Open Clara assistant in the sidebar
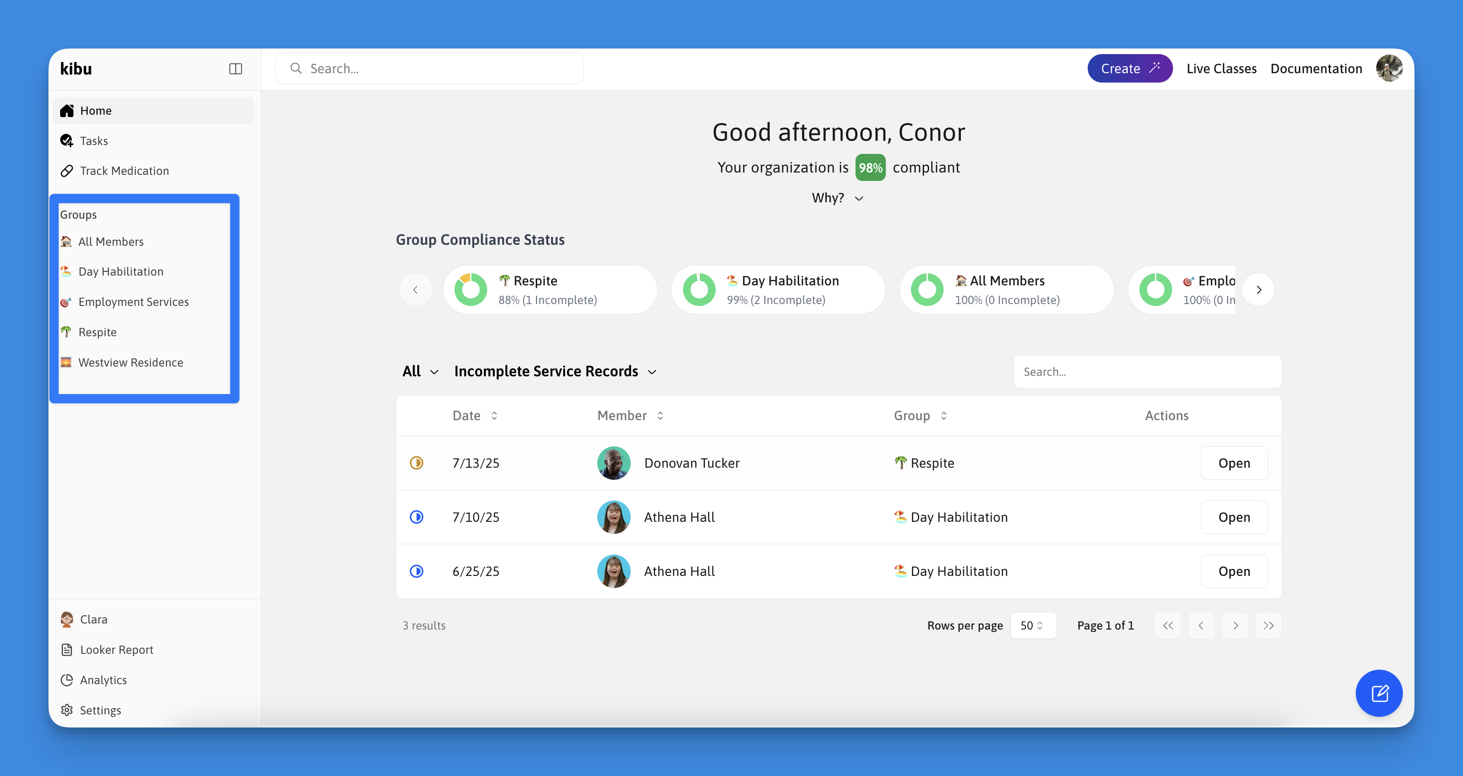This screenshot has height=776, width=1463. 93,619
